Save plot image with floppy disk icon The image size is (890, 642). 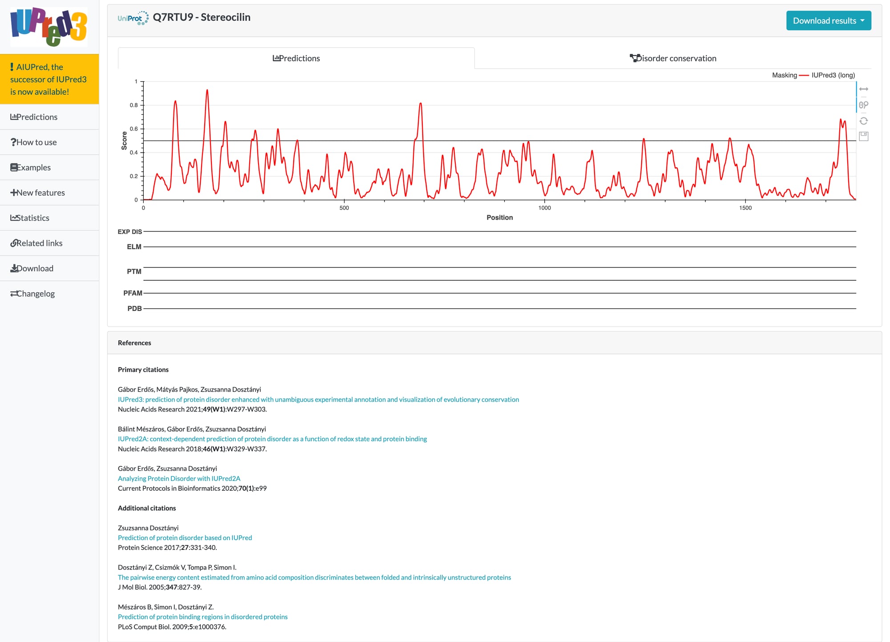[863, 136]
